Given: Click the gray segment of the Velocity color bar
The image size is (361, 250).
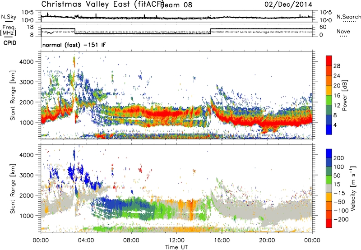Looking at the screenshot, I should tap(329, 189).
